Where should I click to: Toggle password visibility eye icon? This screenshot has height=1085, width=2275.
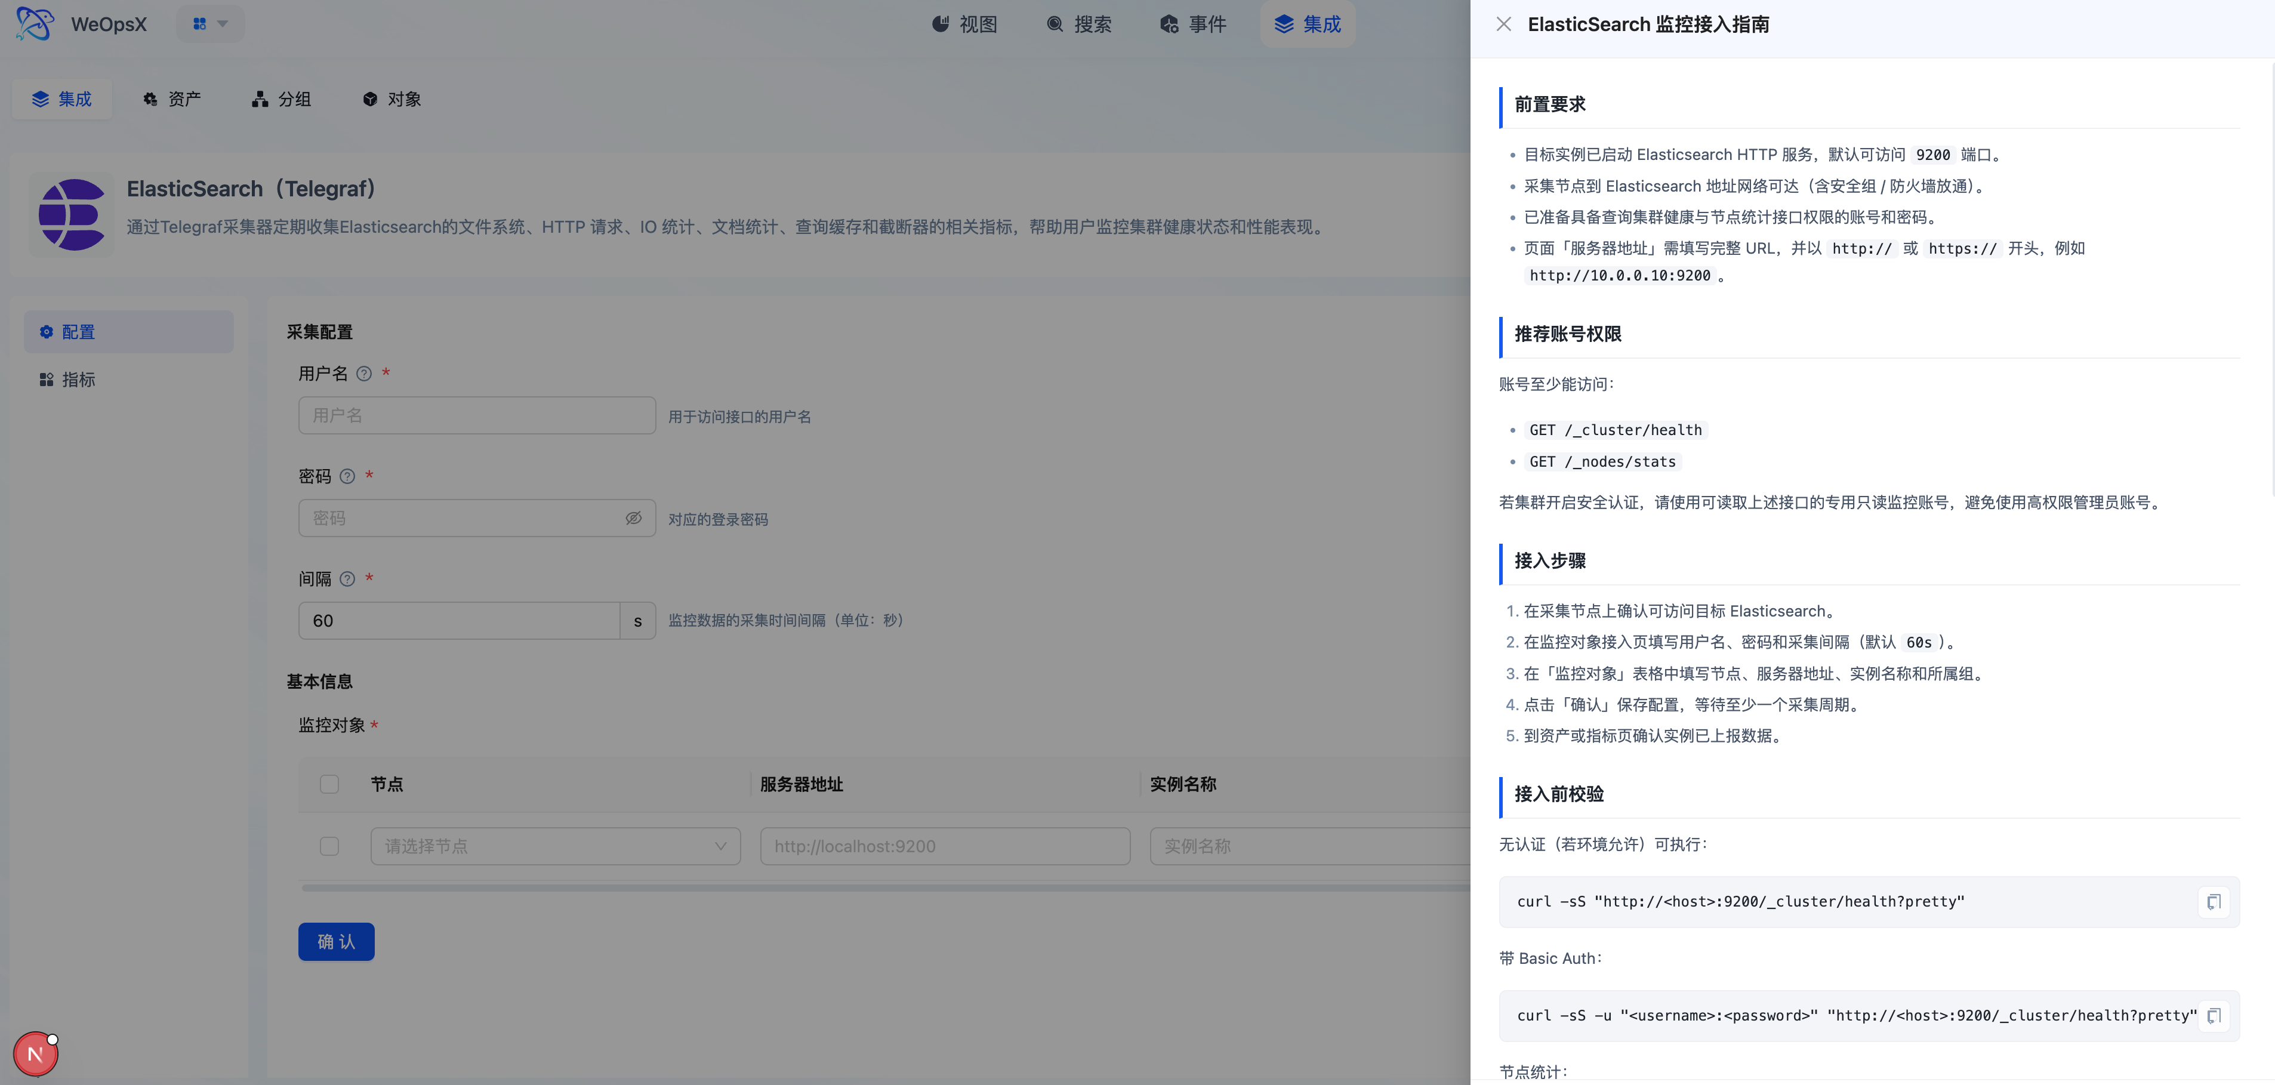[633, 518]
